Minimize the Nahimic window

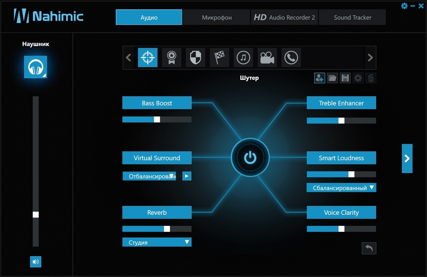click(413, 6)
